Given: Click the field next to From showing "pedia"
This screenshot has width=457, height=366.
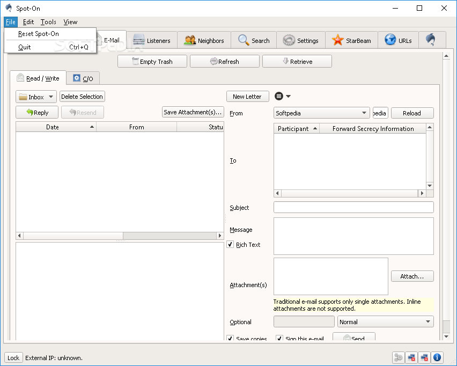Looking at the screenshot, I should tap(380, 113).
